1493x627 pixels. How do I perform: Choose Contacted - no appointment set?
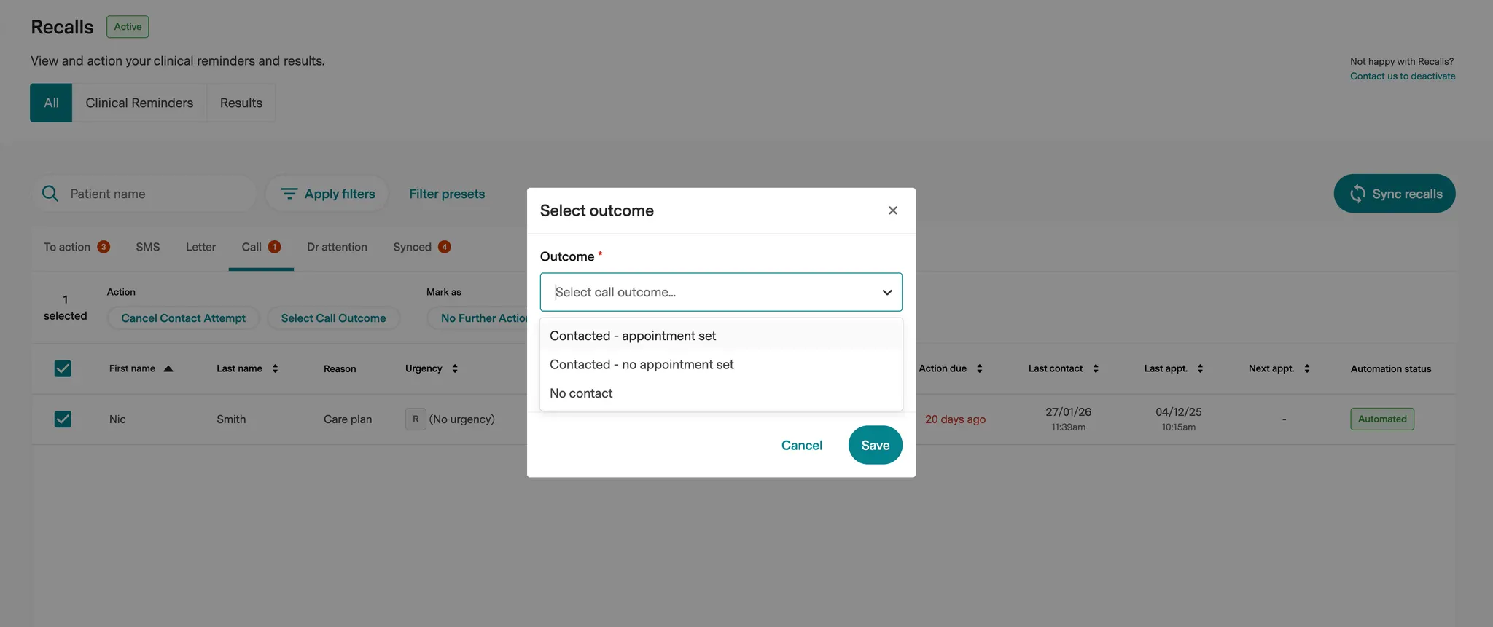point(642,365)
